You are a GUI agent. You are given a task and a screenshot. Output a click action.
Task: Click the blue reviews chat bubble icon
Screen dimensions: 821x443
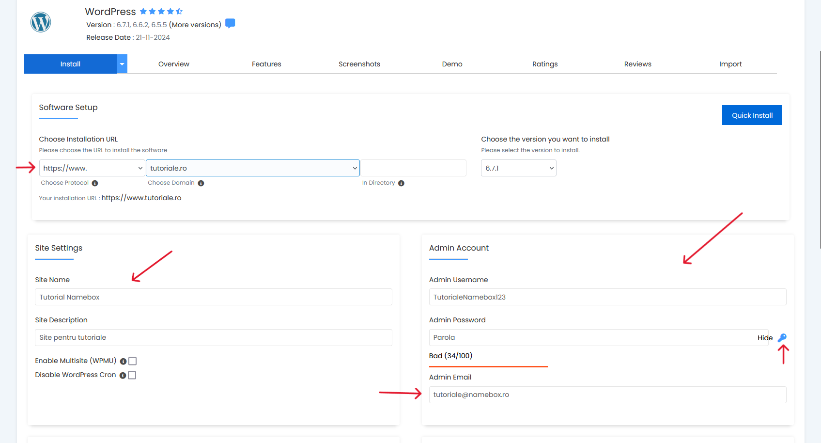[230, 23]
